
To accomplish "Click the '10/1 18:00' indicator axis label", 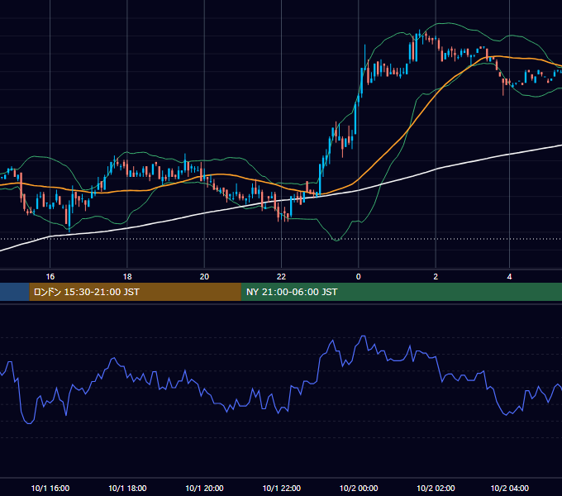I will 127,488.
